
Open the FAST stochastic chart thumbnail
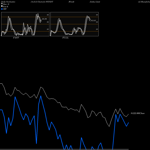[x=25, y=24]
